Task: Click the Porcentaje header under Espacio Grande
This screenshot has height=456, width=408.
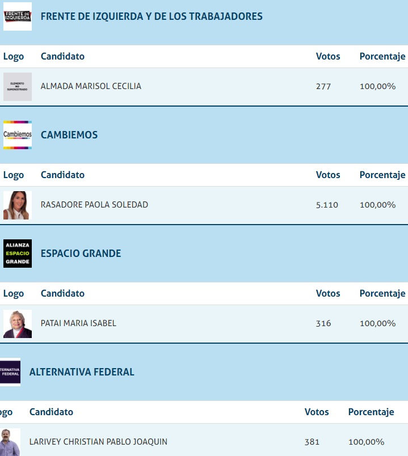Action: coord(382,293)
